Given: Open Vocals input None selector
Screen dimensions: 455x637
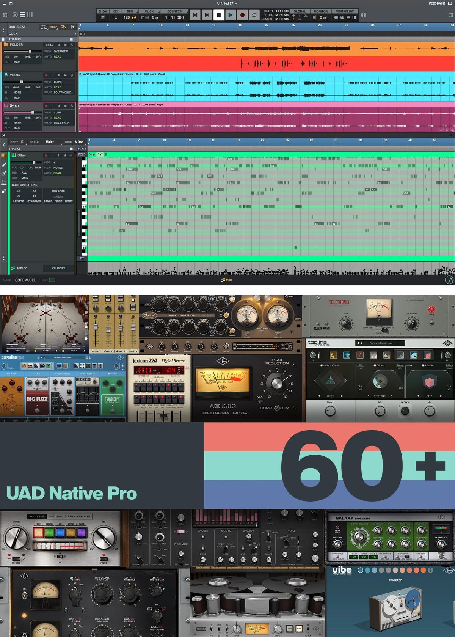Looking at the screenshot, I should pos(17,93).
